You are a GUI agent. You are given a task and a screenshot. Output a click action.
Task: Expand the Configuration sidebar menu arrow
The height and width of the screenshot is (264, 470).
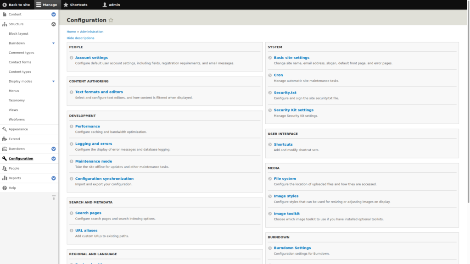[x=53, y=159]
